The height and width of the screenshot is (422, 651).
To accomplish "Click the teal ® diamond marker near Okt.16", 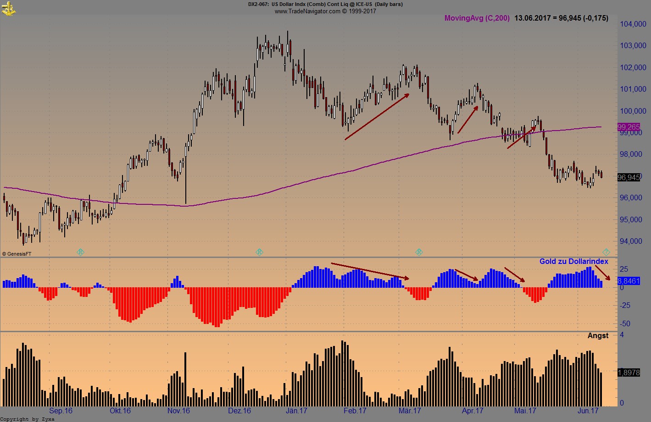I will (x=81, y=252).
